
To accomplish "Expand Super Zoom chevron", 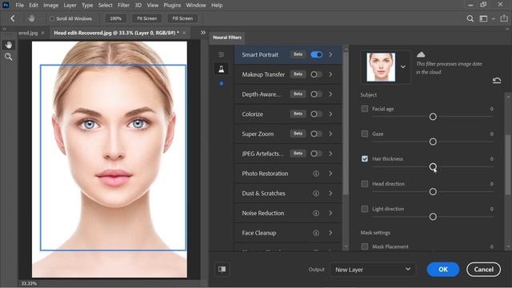I will click(330, 134).
